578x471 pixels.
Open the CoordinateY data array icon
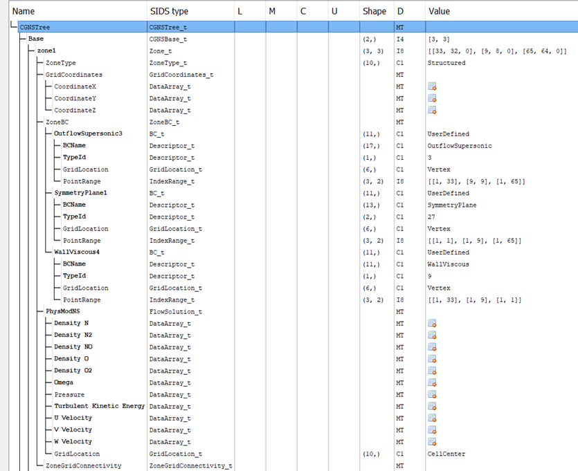pyautogui.click(x=432, y=98)
